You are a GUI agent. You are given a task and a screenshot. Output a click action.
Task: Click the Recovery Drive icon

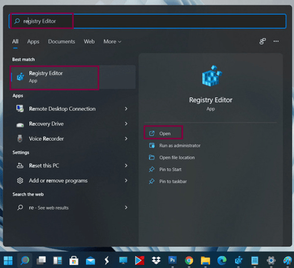click(x=20, y=125)
